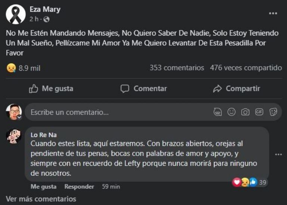Viewport: 287px width, 205px height.
Task: Click the avatar sticker icon in comment box
Action: coord(218,112)
